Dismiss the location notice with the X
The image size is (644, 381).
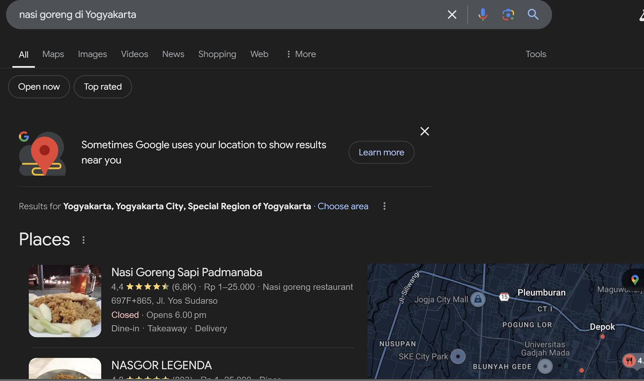tap(425, 131)
